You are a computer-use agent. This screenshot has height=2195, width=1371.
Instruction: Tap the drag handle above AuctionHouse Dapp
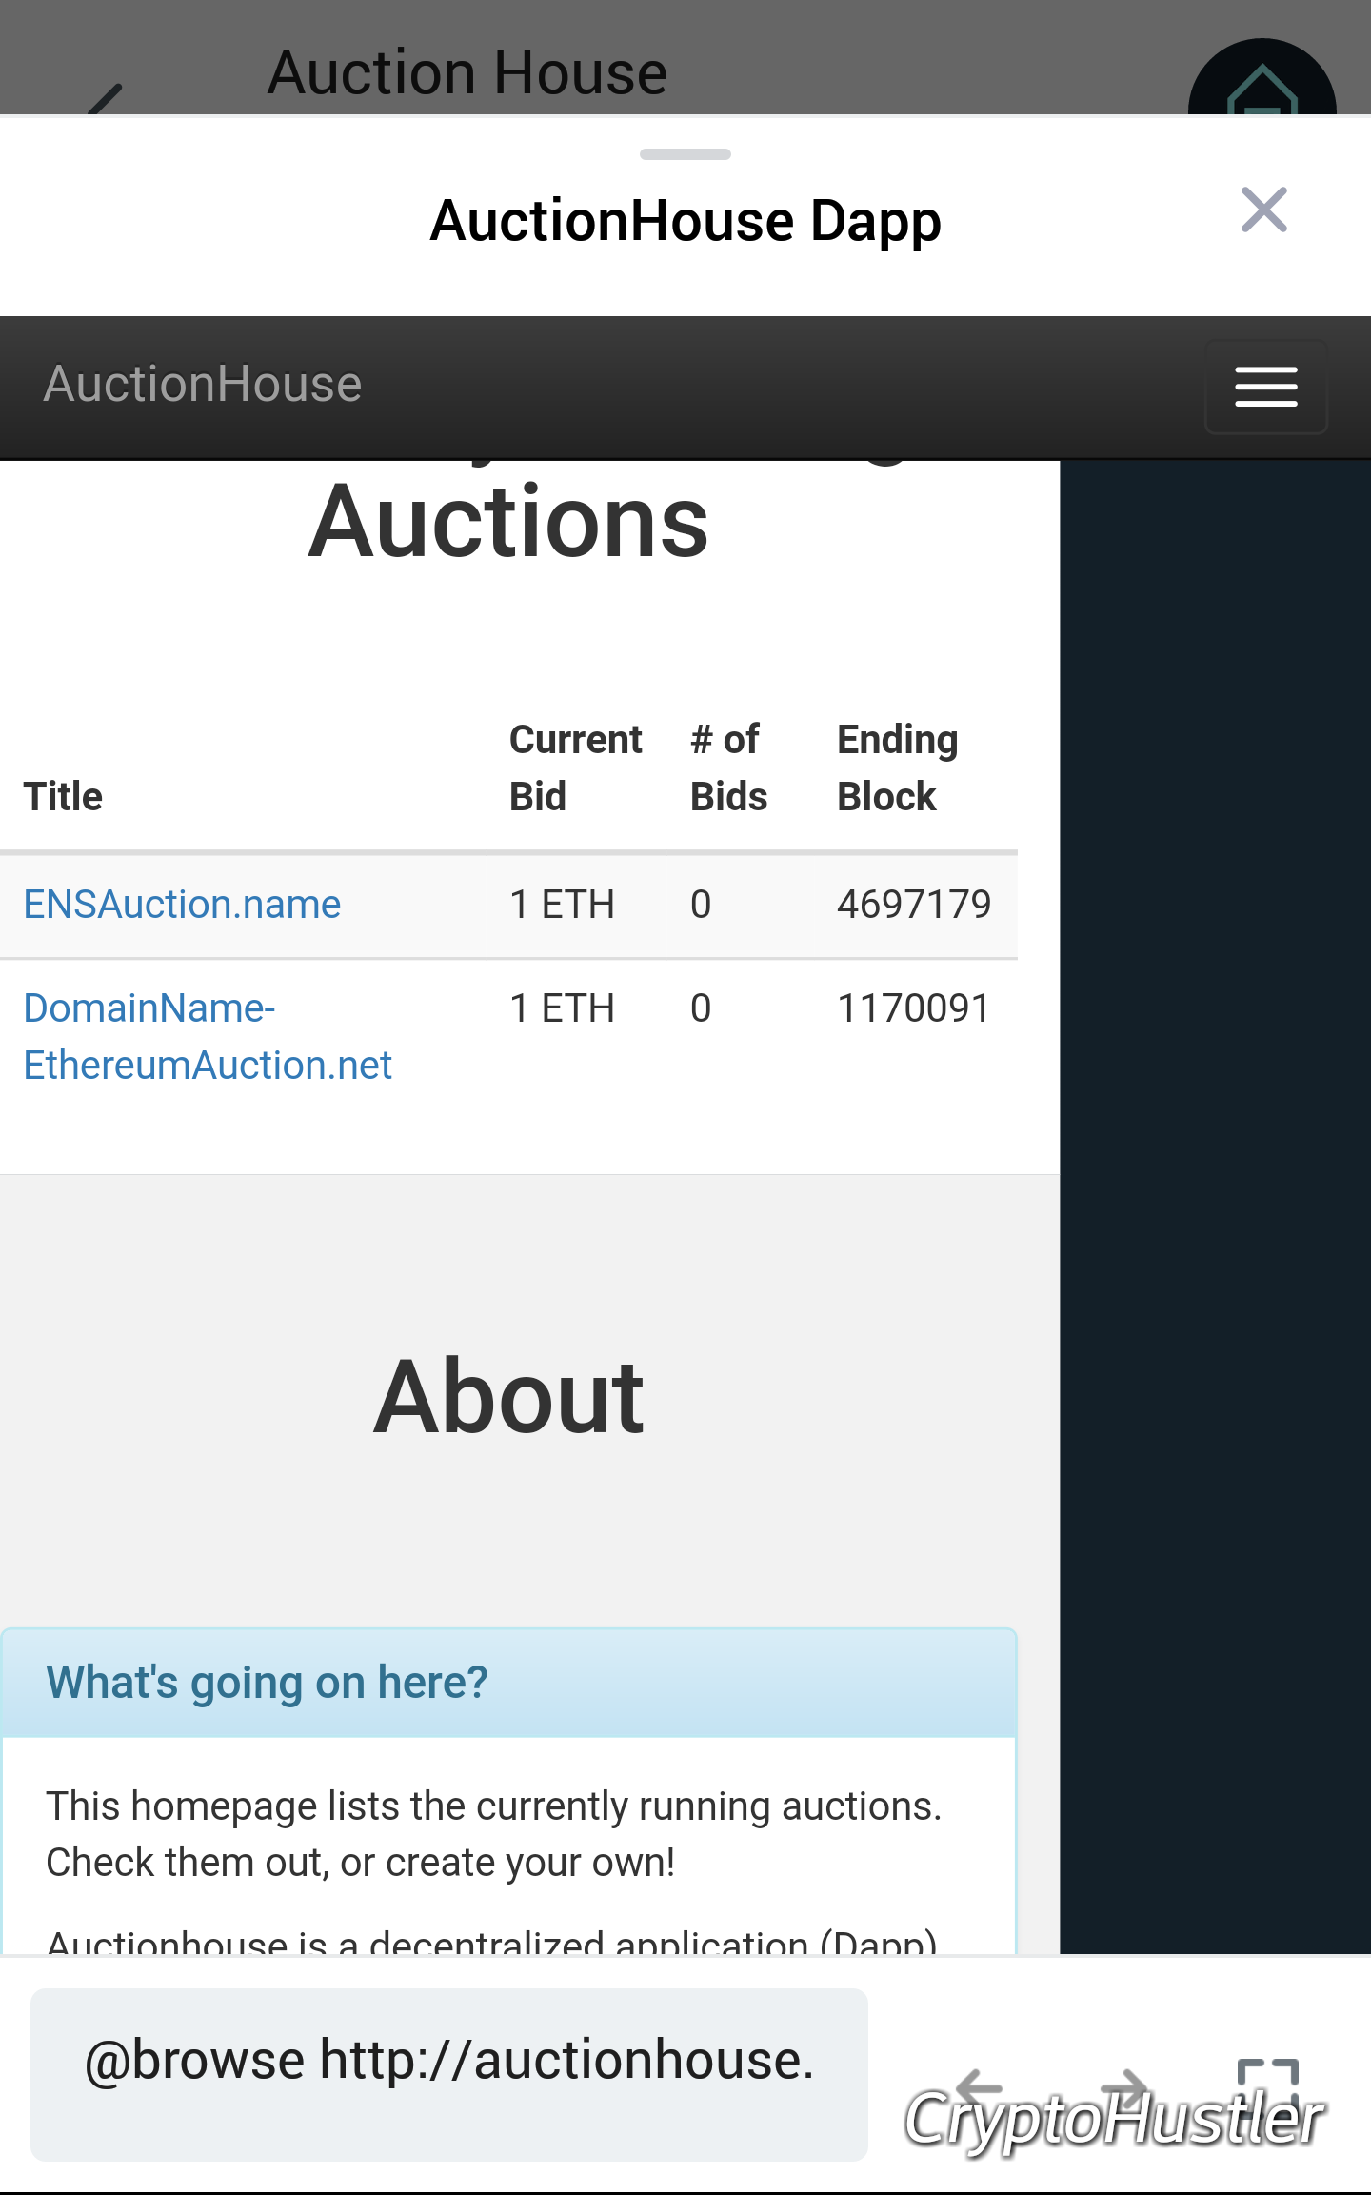pos(685,153)
